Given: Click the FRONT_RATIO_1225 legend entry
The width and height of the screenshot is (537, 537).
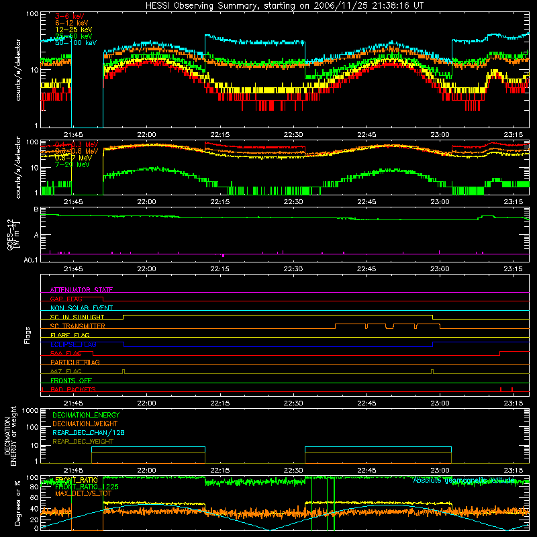Looking at the screenshot, I should 87,487.
